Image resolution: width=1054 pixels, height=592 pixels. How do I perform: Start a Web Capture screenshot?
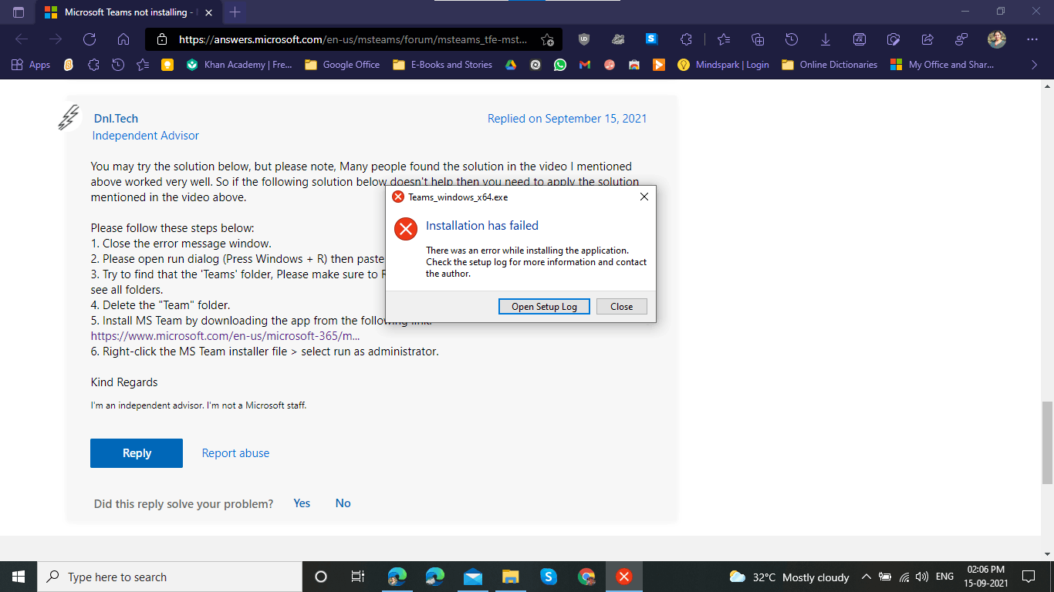pyautogui.click(x=893, y=39)
